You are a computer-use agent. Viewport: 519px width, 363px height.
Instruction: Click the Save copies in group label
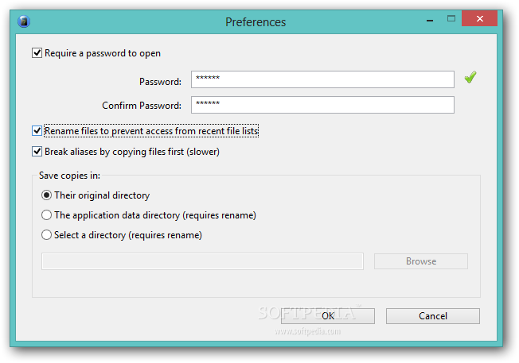pos(64,175)
